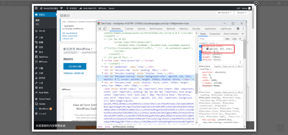This screenshot has width=288, height=135.
Task: Open the Lighthouse tab
Action: click(226, 29)
